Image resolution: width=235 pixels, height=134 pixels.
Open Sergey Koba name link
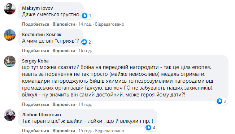click(x=35, y=61)
